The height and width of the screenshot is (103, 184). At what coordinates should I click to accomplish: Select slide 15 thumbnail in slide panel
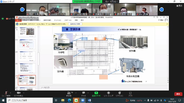point(27,68)
